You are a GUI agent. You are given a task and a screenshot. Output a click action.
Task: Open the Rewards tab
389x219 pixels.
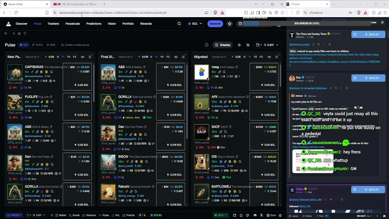click(146, 24)
